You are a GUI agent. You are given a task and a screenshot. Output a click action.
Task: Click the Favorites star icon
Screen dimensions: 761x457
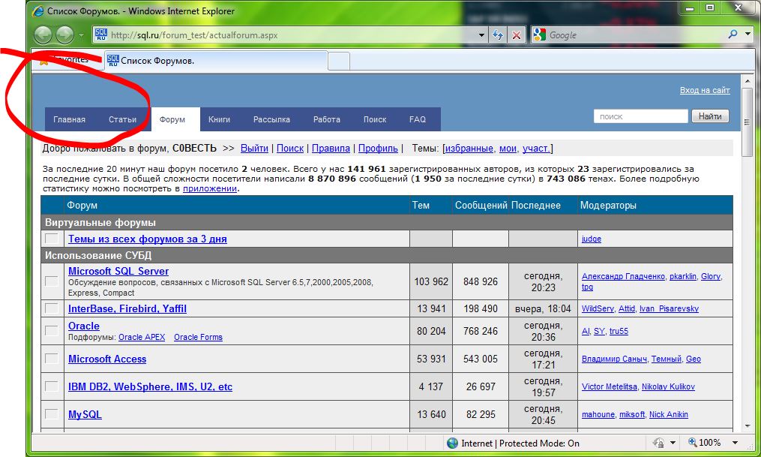(43, 60)
